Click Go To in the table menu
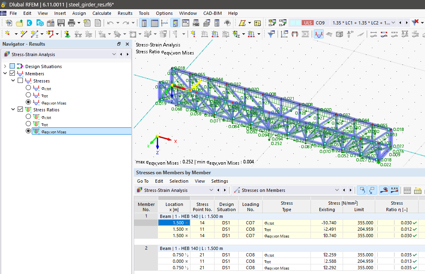Screen dimensions: 425x274 tap(143, 181)
